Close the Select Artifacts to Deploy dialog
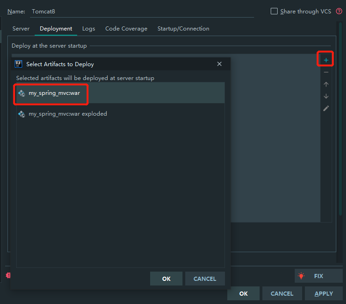 219,64
